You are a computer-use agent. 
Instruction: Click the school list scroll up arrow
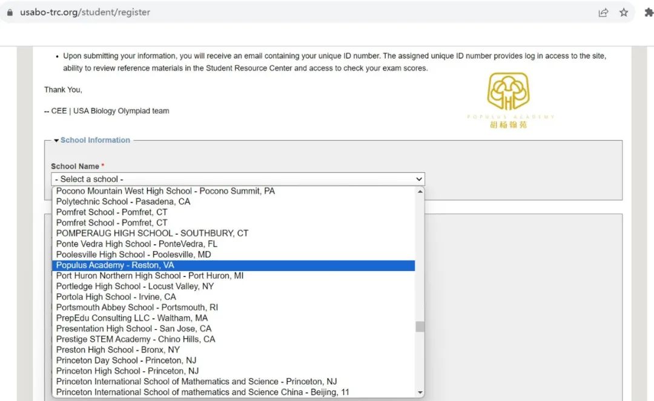420,192
